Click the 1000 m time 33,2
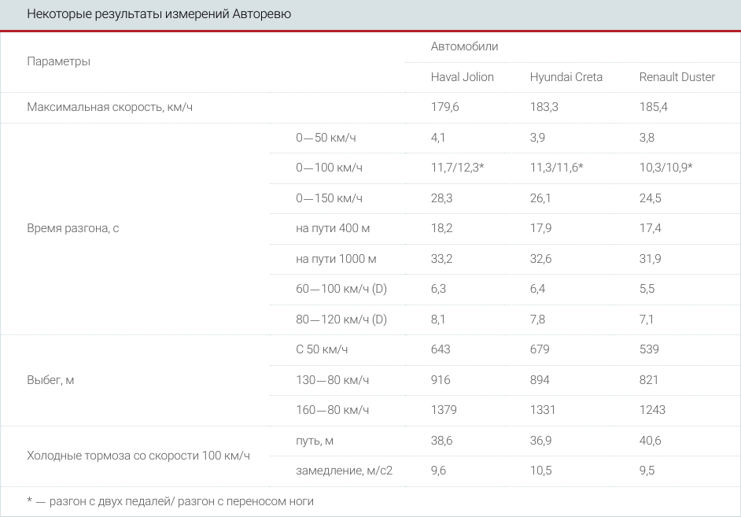 point(441,259)
